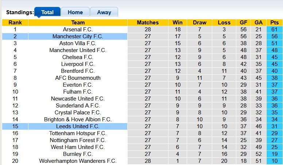Viewport: 283px width, 165px height.
Task: Select Wolverhampton Wanderers F.C. at the bottom
Action: tap(78, 161)
